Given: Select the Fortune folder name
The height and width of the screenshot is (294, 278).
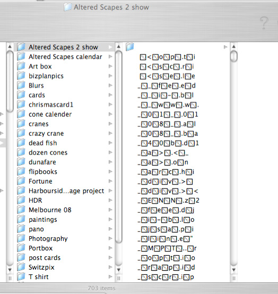Looking at the screenshot, I should coord(40,181).
